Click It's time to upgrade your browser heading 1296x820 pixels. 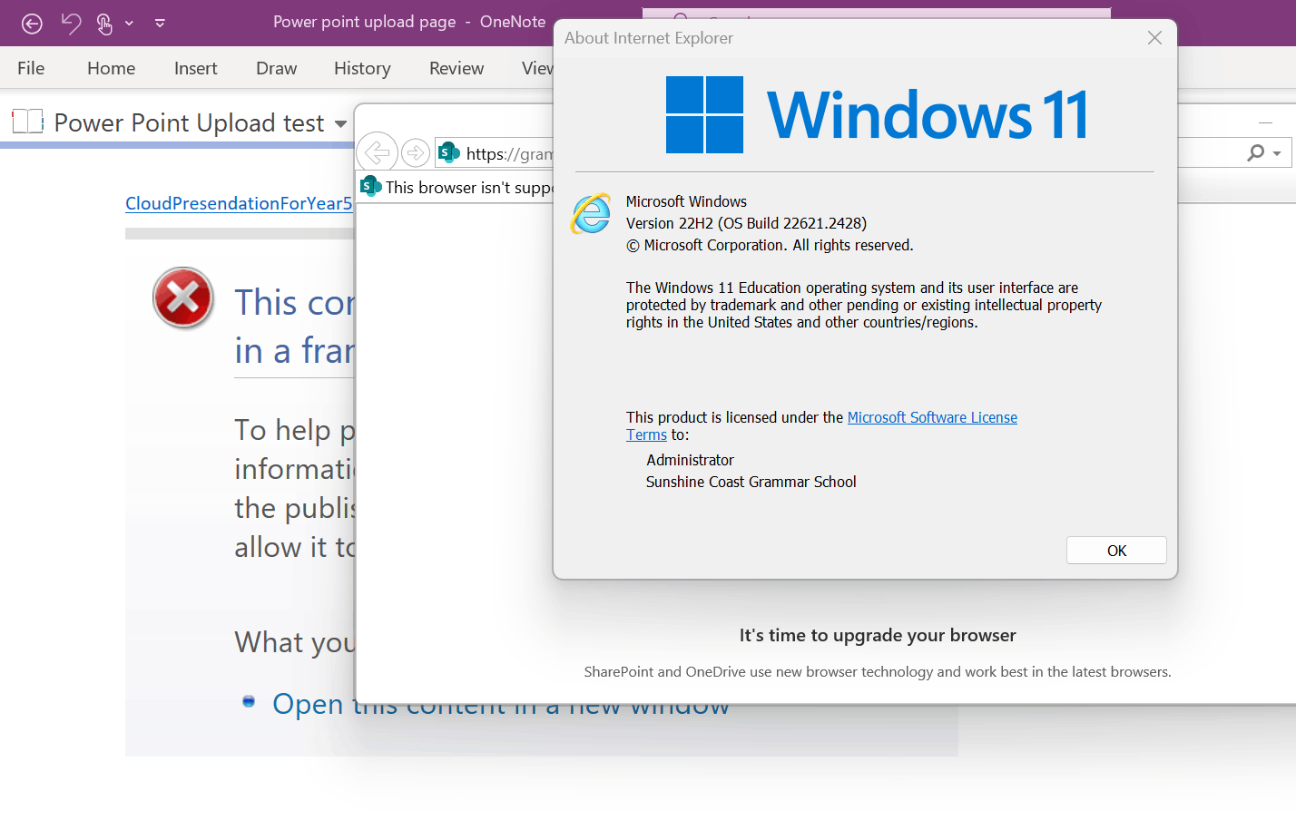[878, 635]
